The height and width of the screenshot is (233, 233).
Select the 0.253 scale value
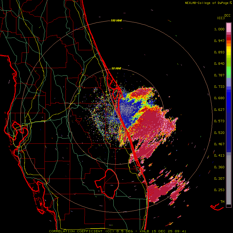(x=219, y=190)
